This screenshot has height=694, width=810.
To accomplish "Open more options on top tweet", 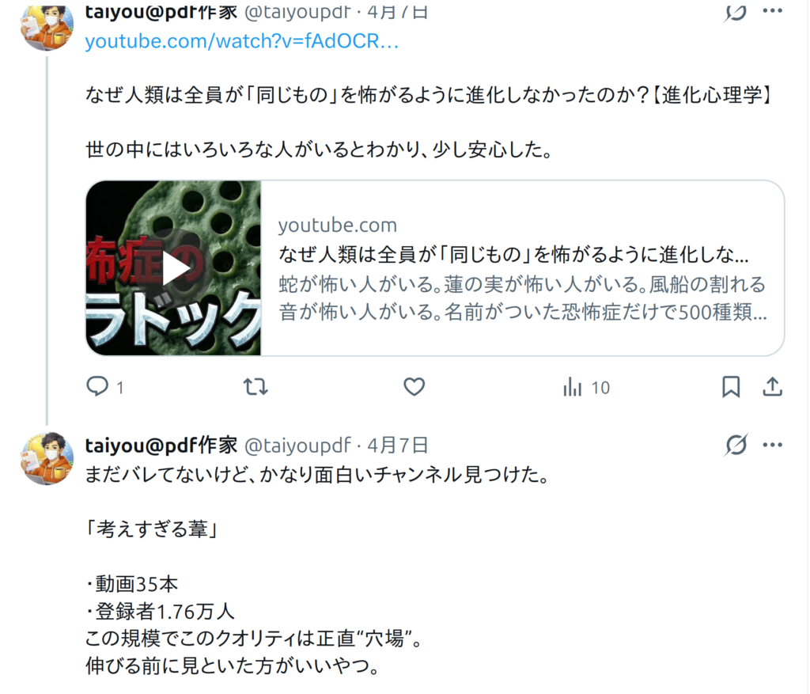I will [772, 11].
